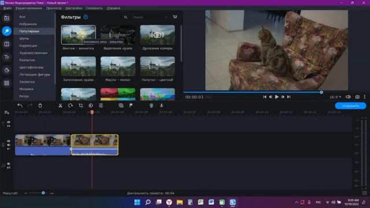Select the Camera shake filter thumbnail
This screenshot has width=370, height=208.
[x=157, y=35]
